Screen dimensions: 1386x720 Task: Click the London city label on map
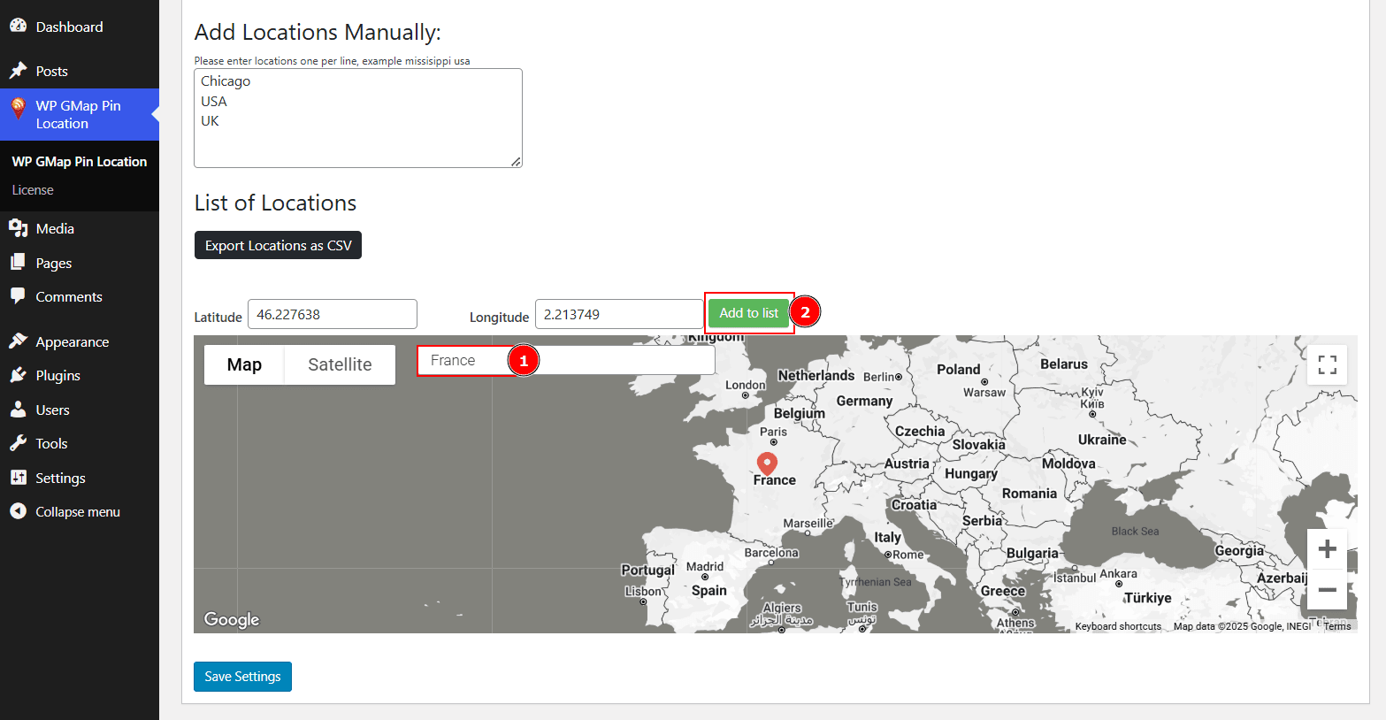point(746,385)
